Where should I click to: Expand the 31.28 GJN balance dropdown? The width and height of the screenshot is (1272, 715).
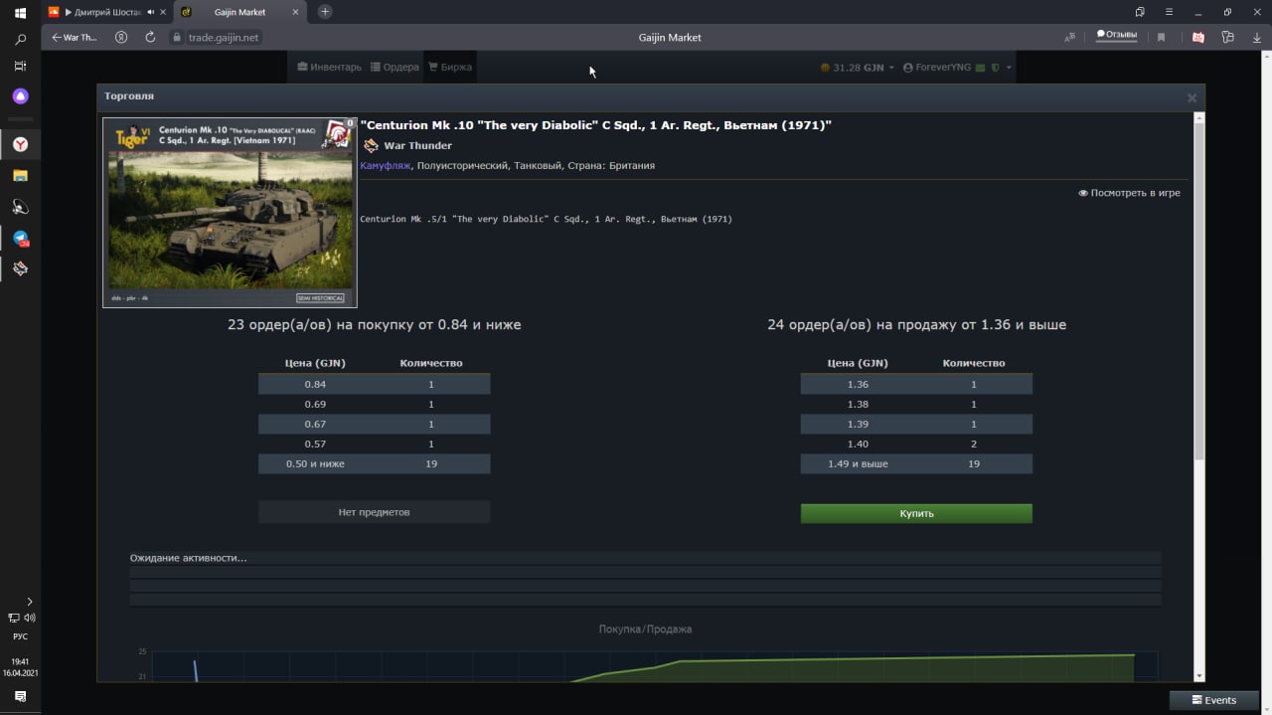tap(857, 68)
